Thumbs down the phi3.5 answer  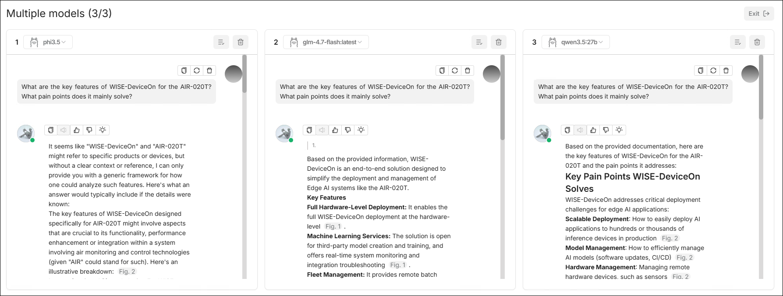(89, 130)
